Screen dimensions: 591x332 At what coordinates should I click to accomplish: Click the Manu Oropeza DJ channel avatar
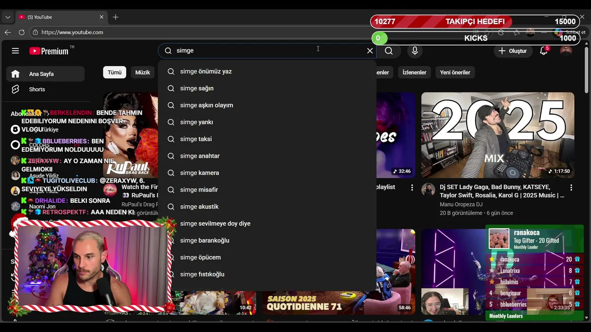pos(428,190)
